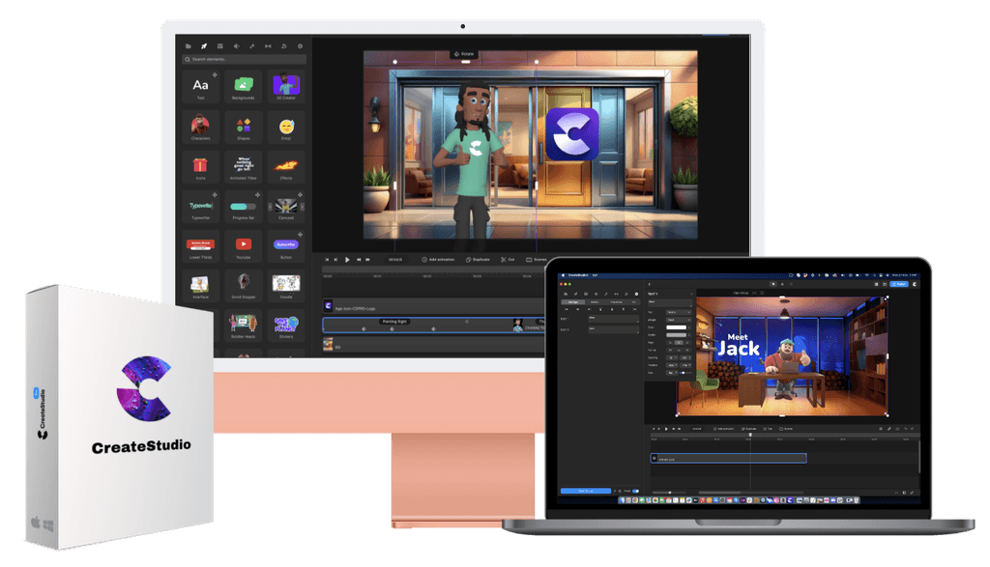Screen dimensions: 990x567
Task: Open the Text element tile
Action: click(201, 87)
